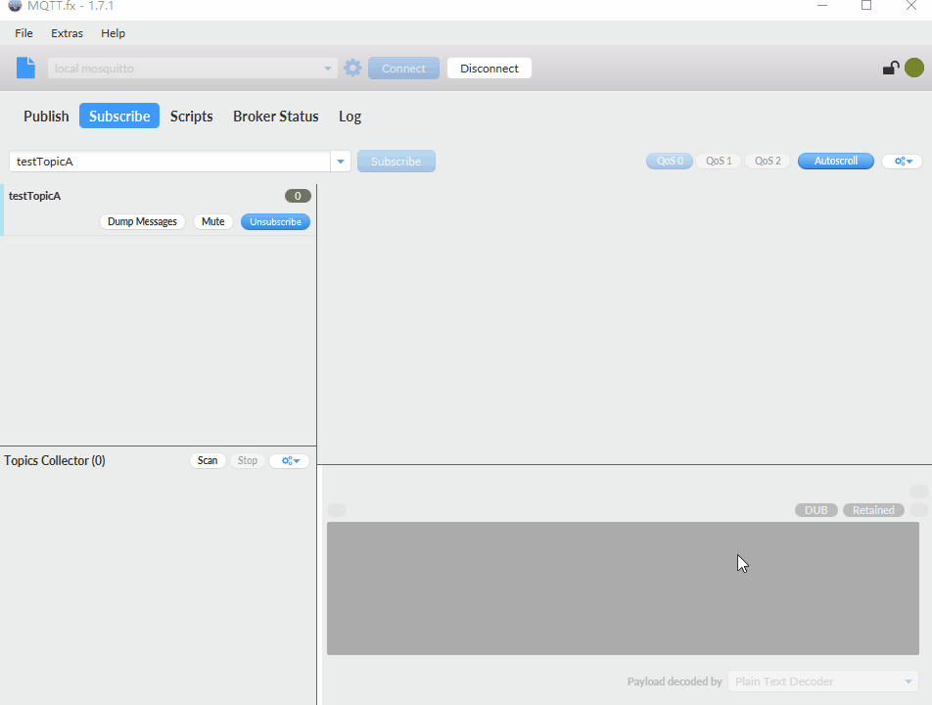Select the testTopicA subscription entry
The image size is (932, 705).
pyautogui.click(x=159, y=210)
